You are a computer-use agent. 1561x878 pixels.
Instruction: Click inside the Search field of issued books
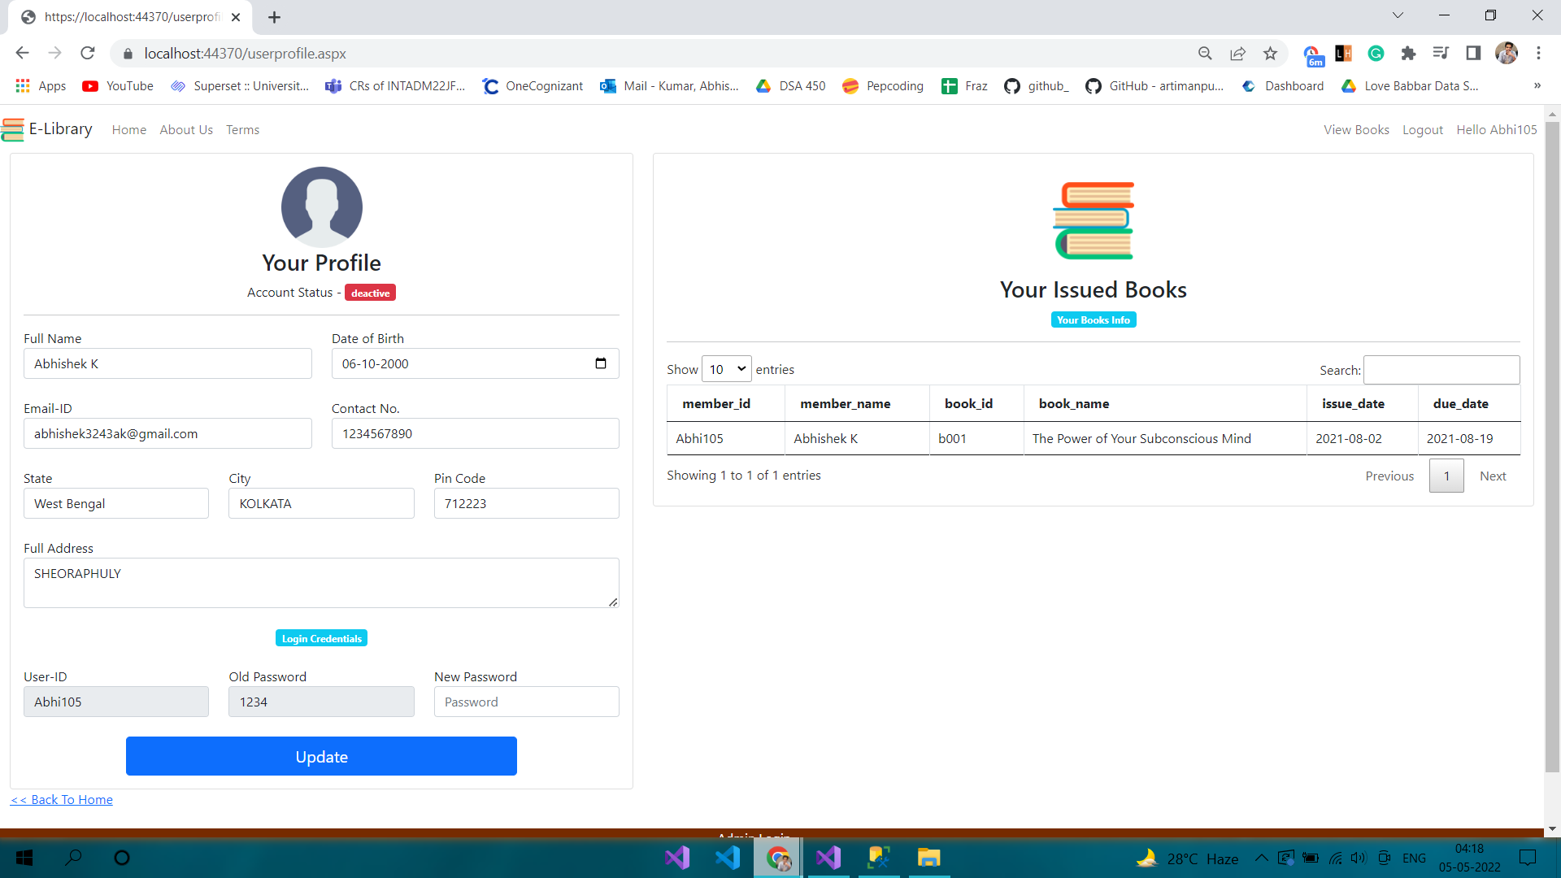pos(1441,370)
